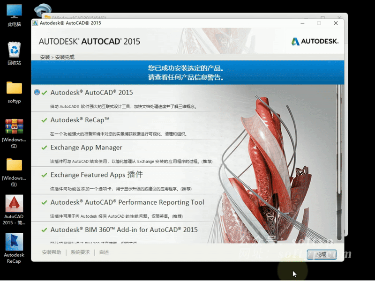Select the AutoCAD 2015 desktop shortcut
The height and width of the screenshot is (281, 375).
14,209
